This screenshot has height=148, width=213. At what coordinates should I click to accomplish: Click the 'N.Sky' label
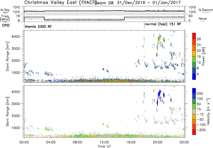coord(5,10)
